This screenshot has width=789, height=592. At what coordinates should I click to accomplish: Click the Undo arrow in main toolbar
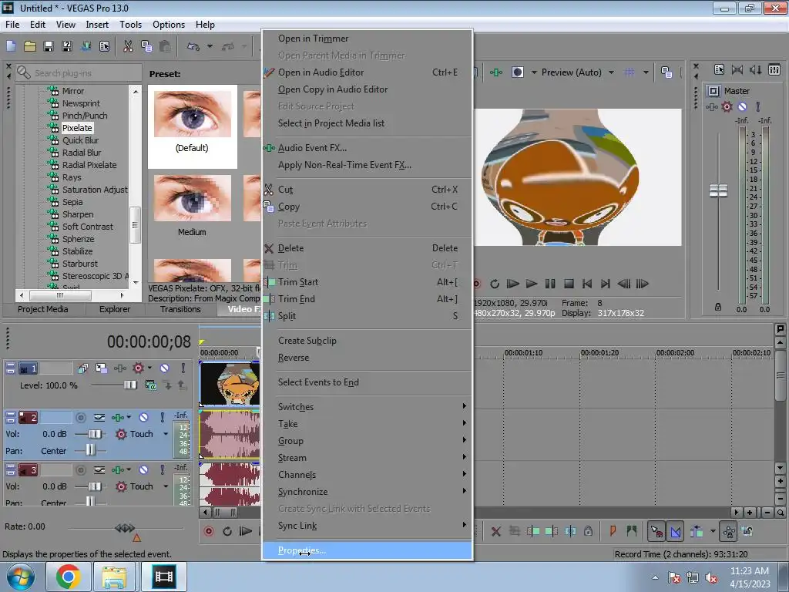(x=193, y=46)
